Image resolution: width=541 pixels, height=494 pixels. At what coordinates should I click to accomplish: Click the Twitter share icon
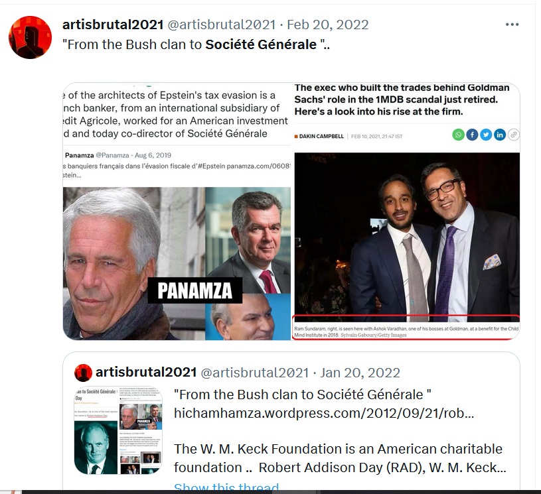(x=486, y=135)
